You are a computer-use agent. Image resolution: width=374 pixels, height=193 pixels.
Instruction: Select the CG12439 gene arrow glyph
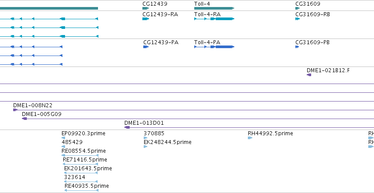coord(146,8)
